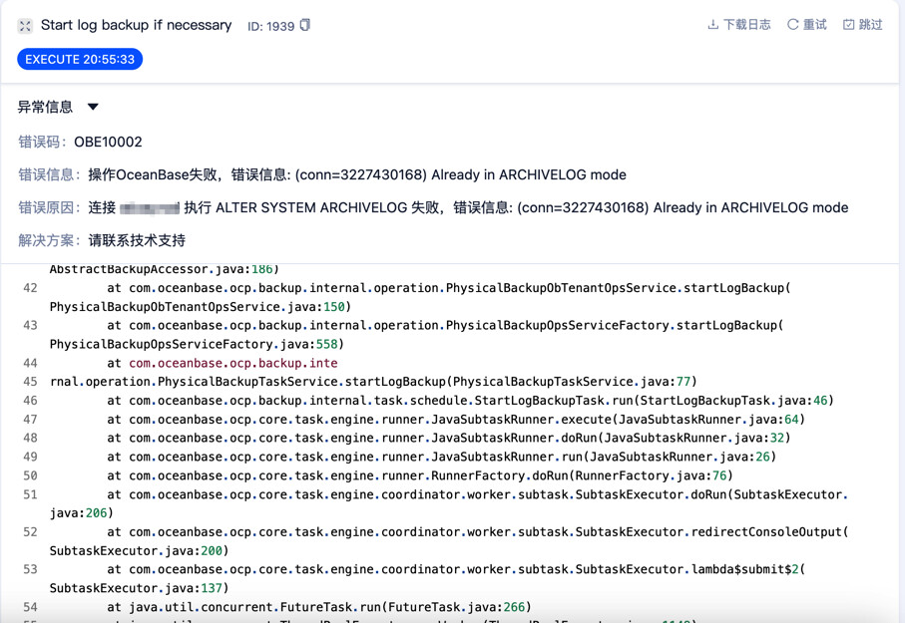Click the 请联系技术支持 solution text
Image resolution: width=905 pixels, height=623 pixels.
[x=137, y=240]
